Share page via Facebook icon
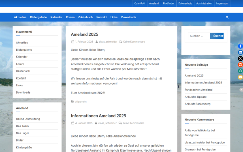Viewport: 243px width, 152px height. 240,46
